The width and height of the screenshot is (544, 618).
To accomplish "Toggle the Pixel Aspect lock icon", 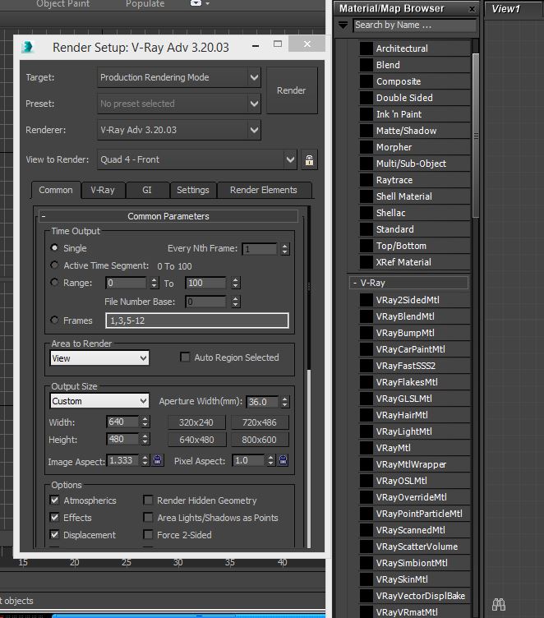I will [283, 460].
